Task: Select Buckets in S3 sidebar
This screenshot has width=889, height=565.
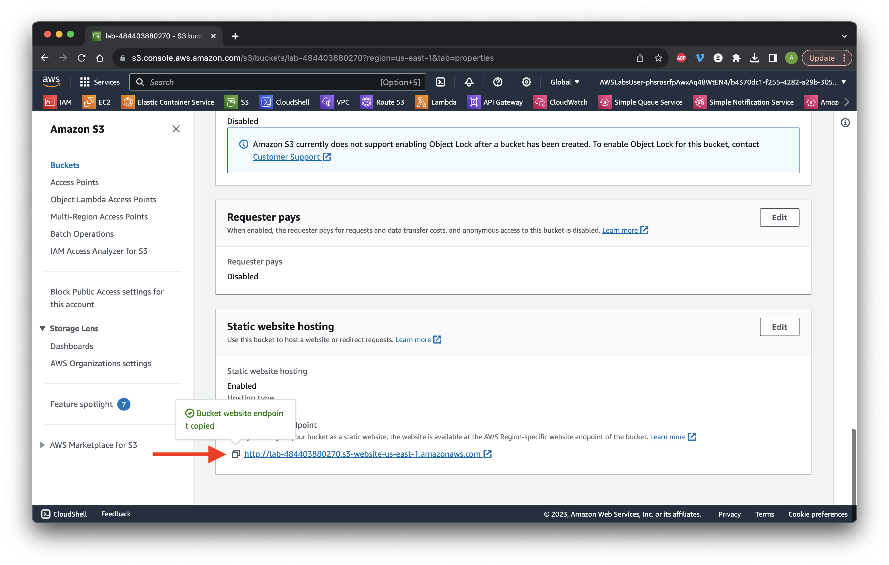Action: (65, 165)
